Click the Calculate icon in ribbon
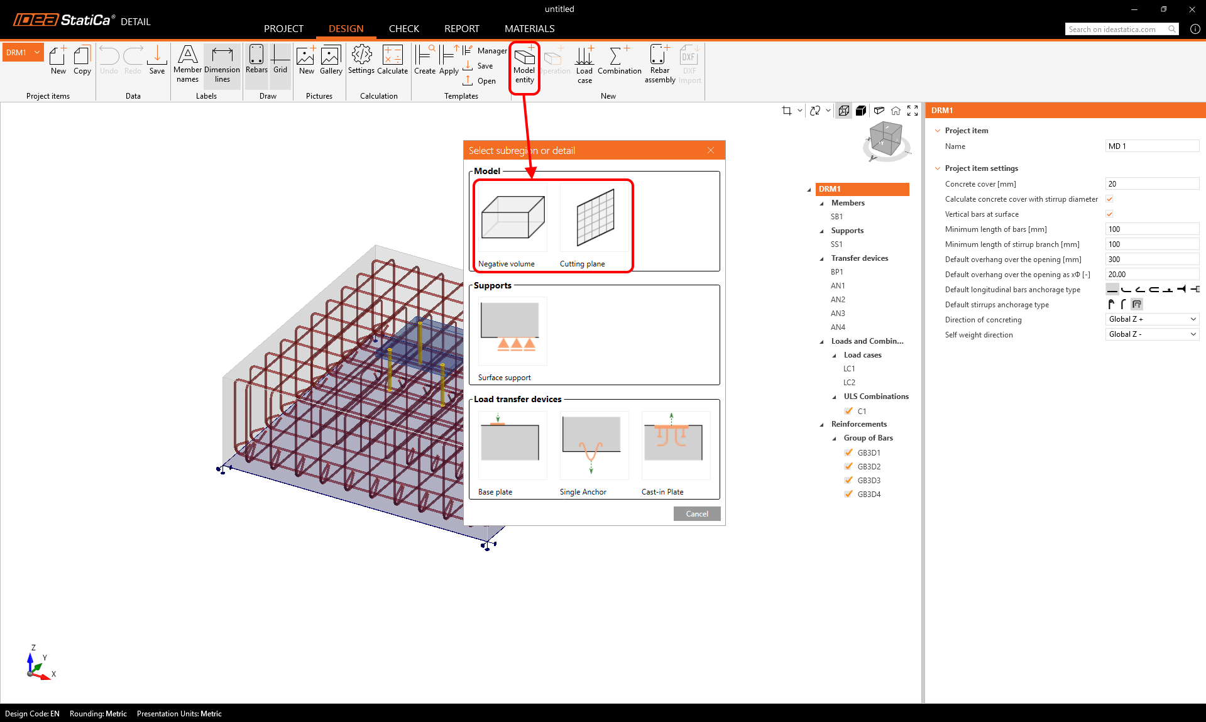This screenshot has width=1206, height=722. click(392, 60)
